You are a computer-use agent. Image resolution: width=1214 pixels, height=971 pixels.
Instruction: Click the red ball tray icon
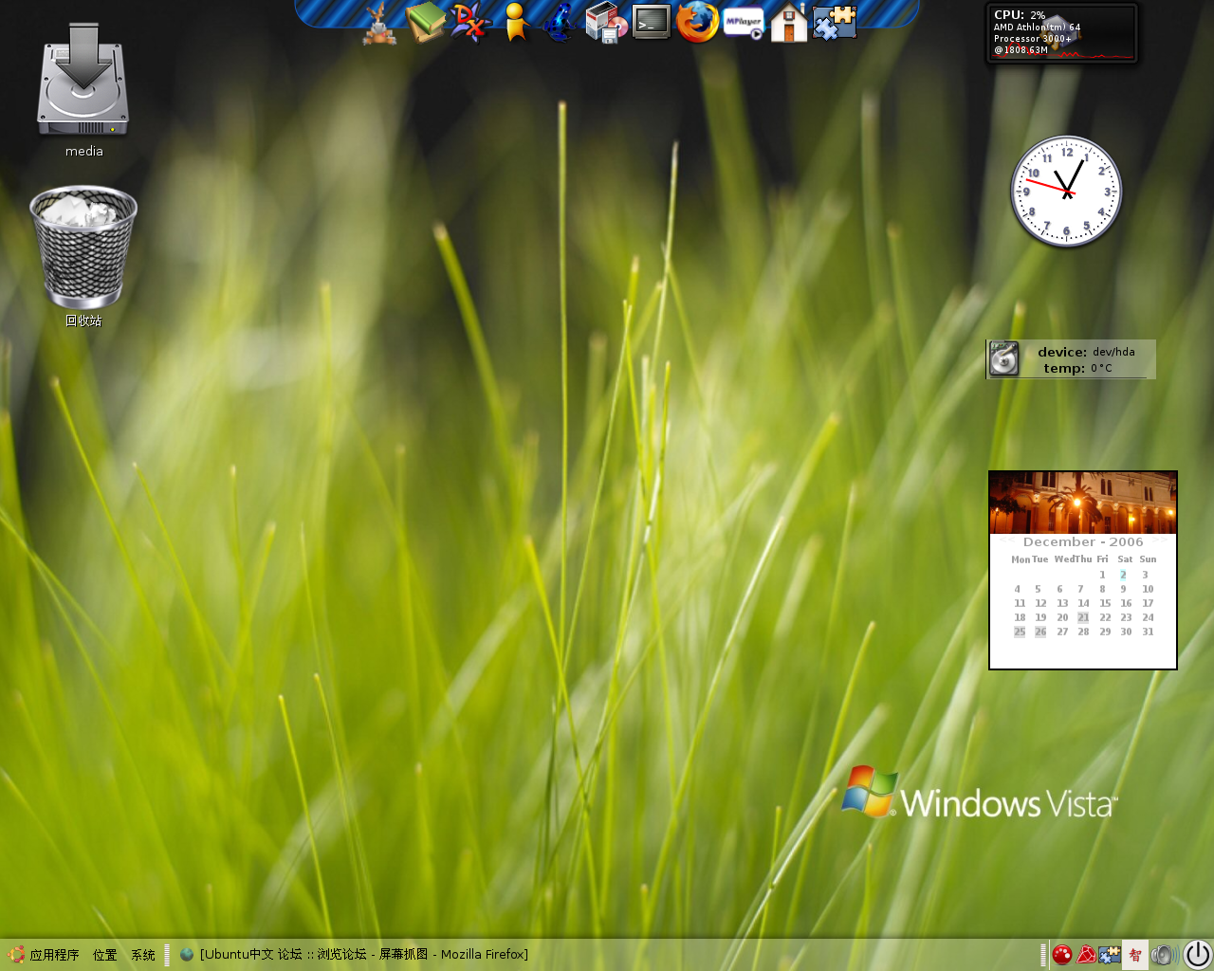(1062, 955)
